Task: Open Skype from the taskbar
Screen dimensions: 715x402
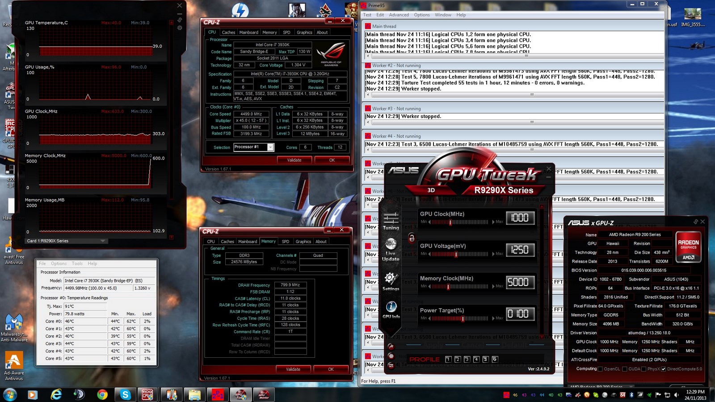Action: pyautogui.click(x=125, y=394)
